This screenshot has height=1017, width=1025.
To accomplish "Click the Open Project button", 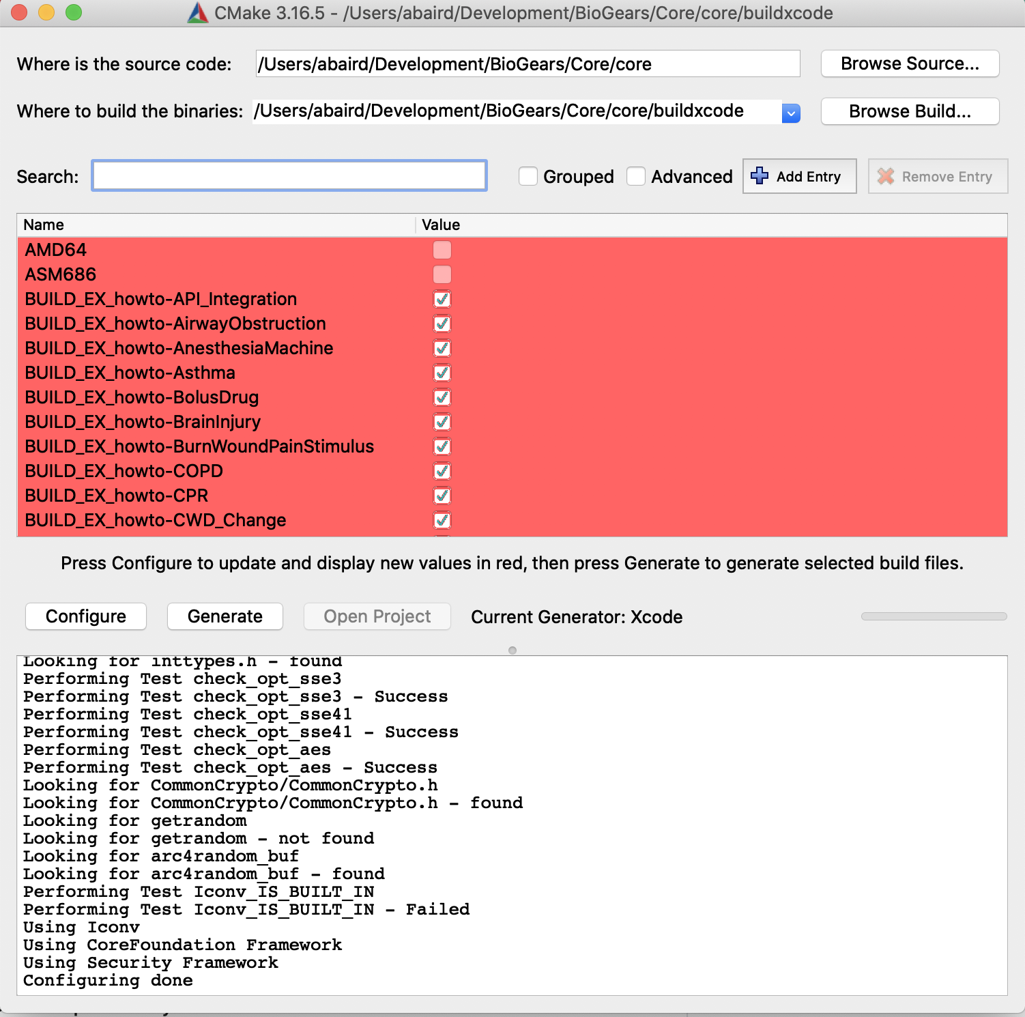I will pos(377,616).
